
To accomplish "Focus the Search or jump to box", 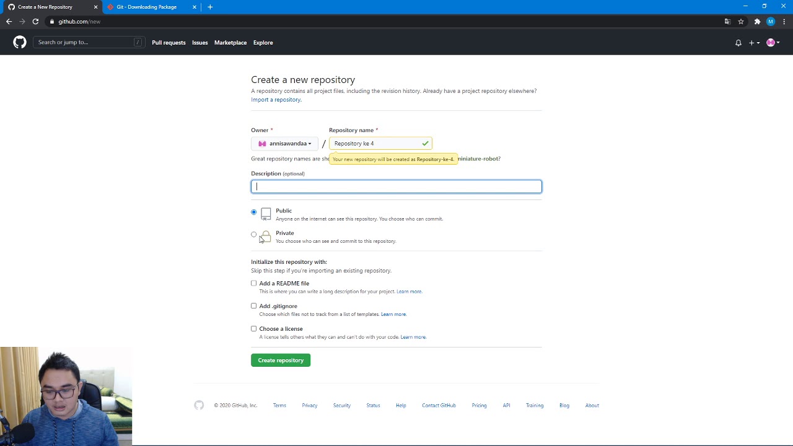I will (89, 42).
